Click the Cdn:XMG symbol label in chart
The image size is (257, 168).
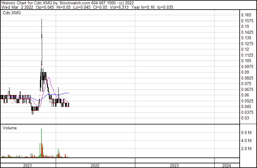click(x=12, y=13)
